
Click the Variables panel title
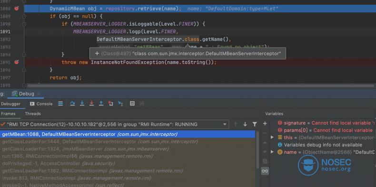pyautogui.click(x=274, y=113)
